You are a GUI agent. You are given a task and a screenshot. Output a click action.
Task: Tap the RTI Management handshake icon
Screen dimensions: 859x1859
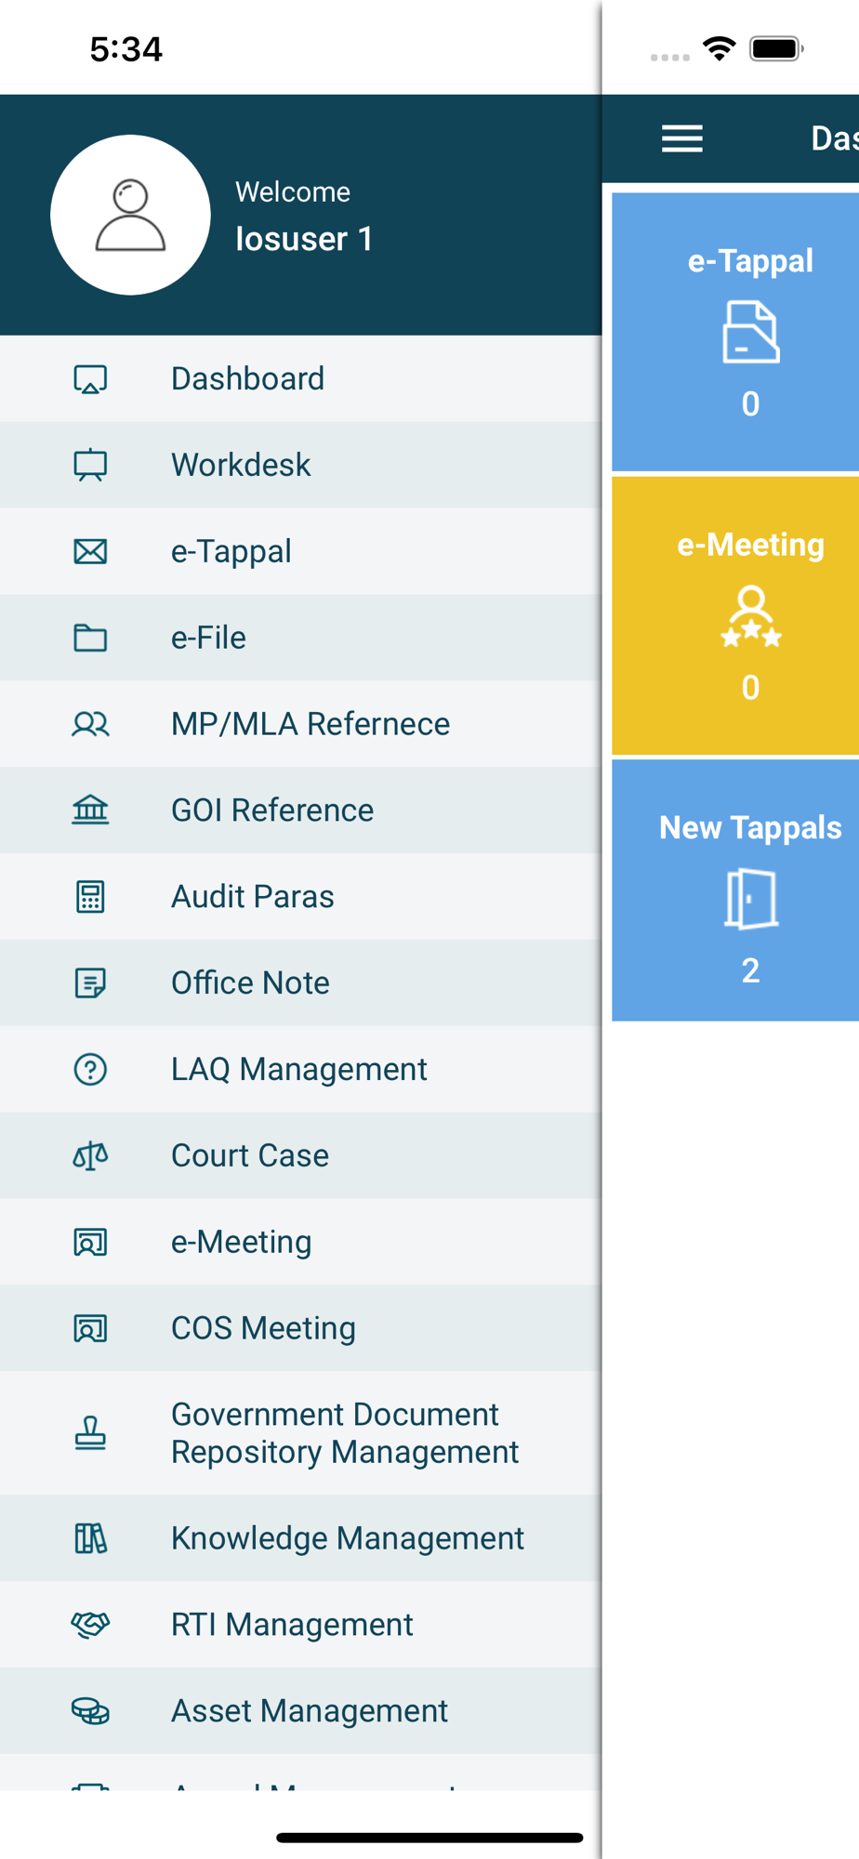click(90, 1624)
